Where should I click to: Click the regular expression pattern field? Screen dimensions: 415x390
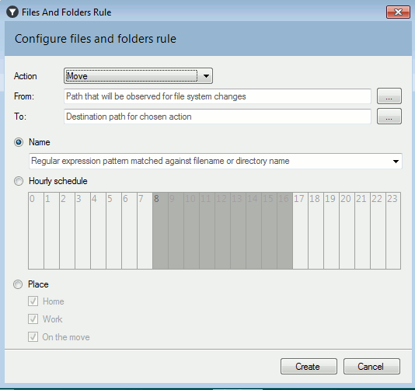(x=215, y=161)
